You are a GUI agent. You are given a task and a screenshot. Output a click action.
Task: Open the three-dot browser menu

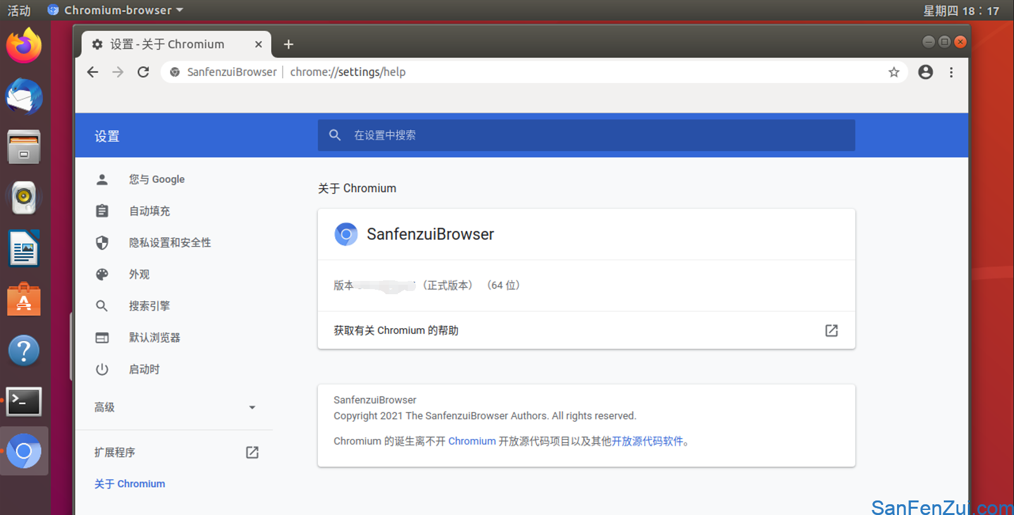951,72
